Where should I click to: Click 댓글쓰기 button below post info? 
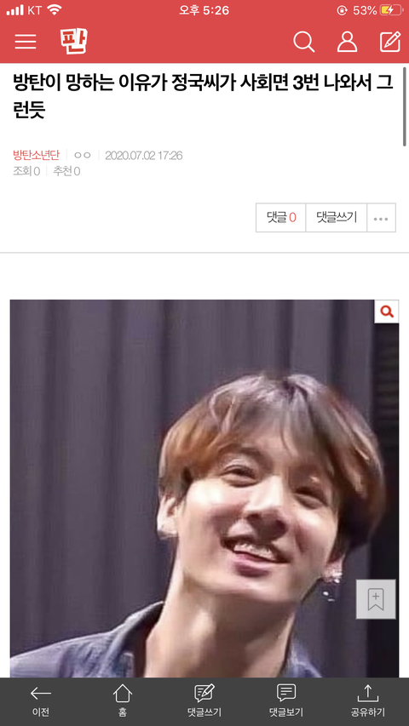point(337,218)
